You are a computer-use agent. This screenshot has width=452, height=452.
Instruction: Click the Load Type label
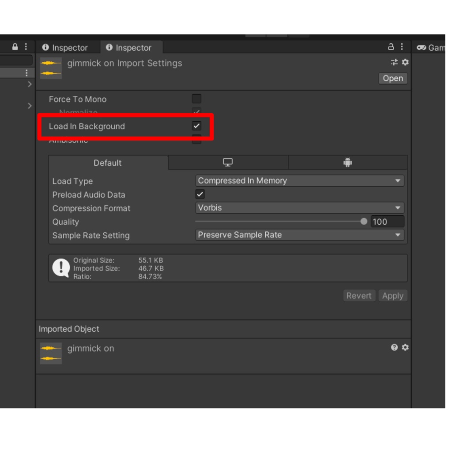pos(73,181)
